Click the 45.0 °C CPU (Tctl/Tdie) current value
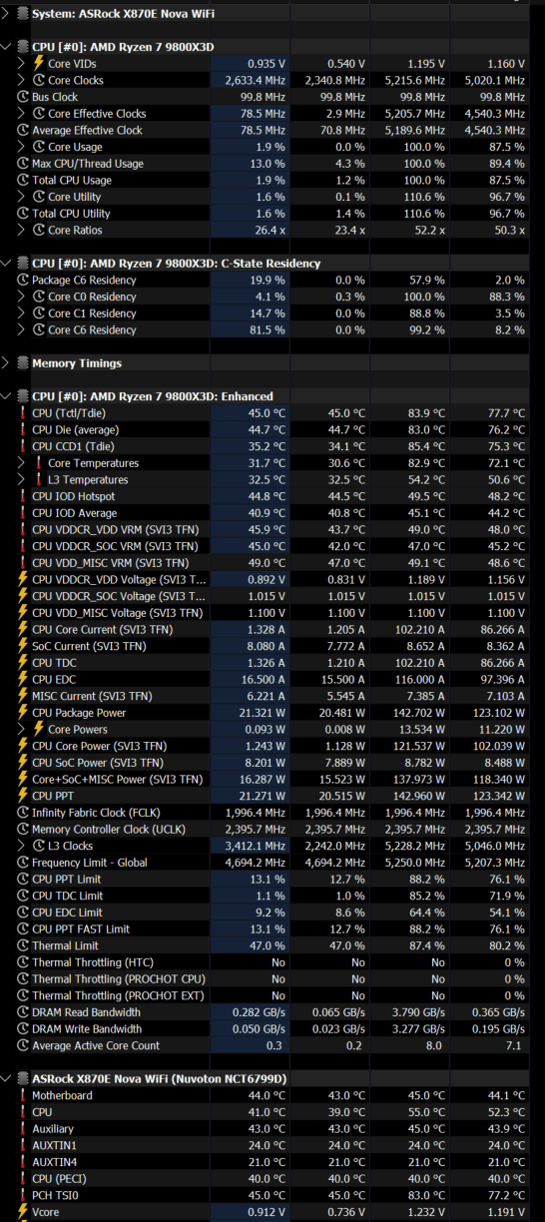 coord(267,412)
